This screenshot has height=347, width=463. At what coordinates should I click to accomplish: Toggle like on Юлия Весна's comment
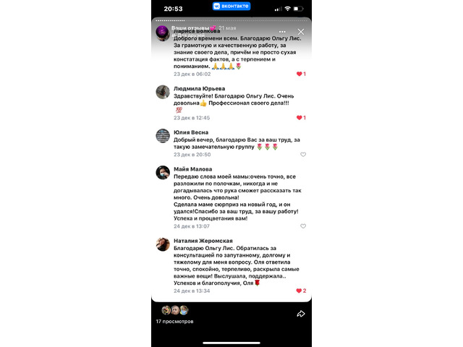click(x=303, y=154)
